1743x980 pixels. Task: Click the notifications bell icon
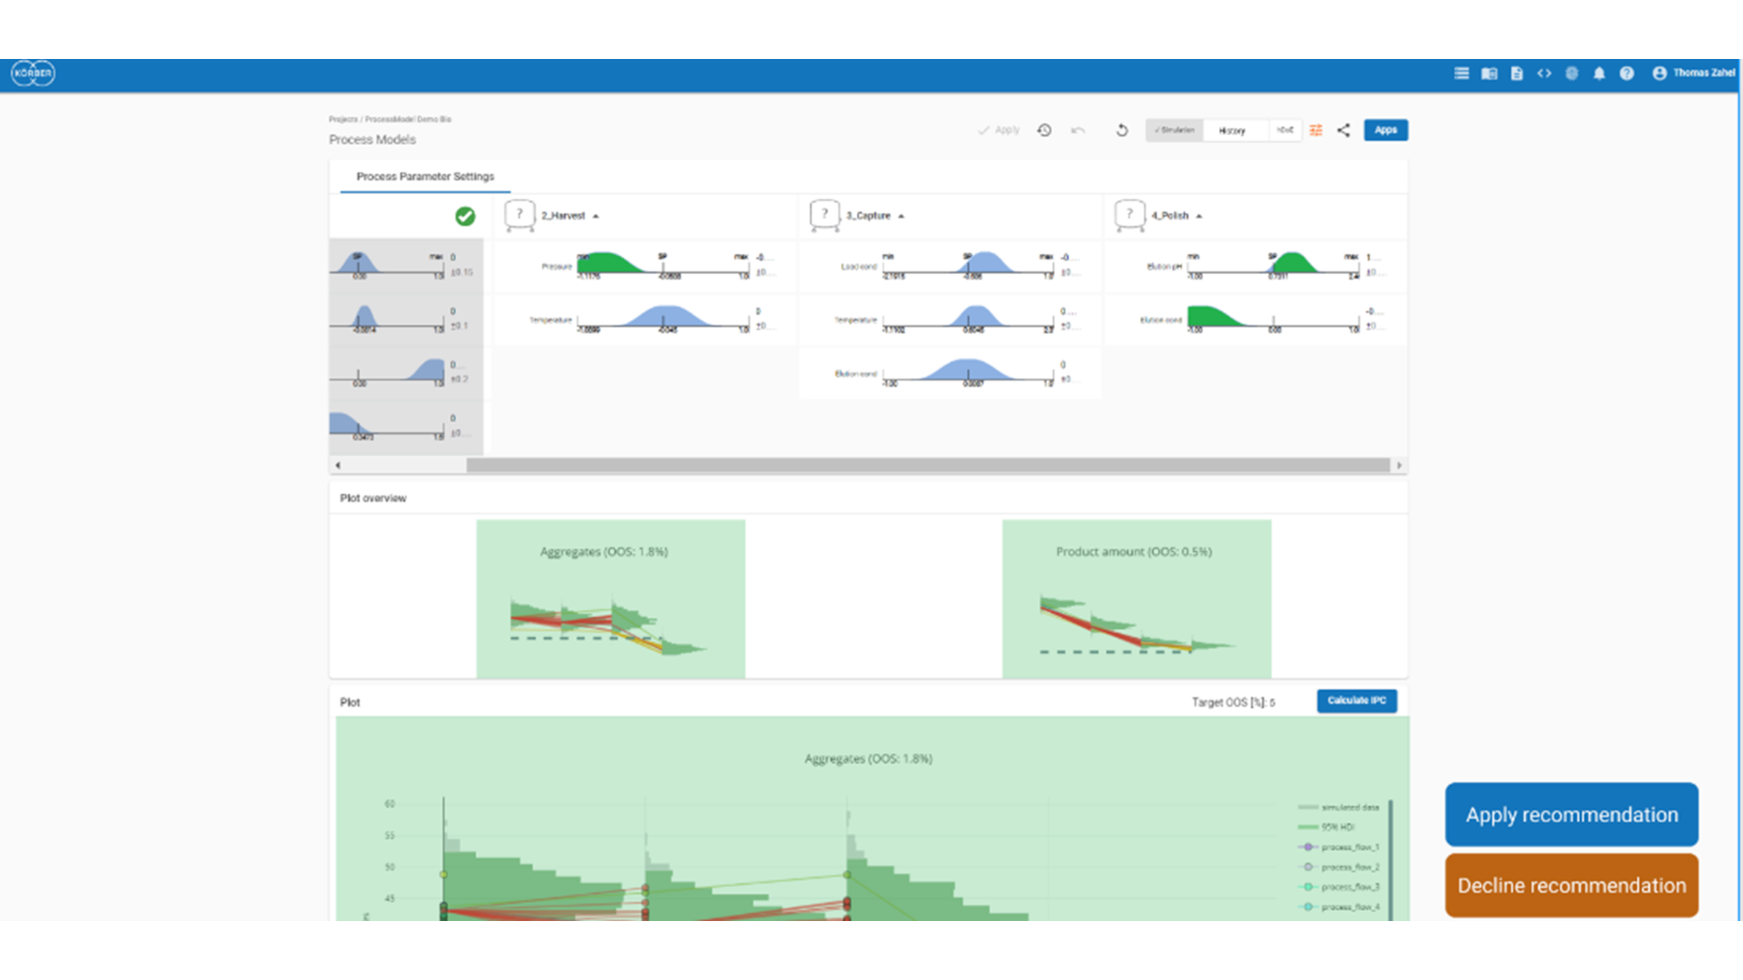(1599, 73)
